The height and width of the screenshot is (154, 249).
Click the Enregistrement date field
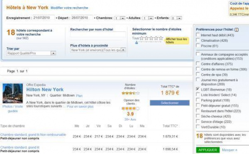click(43, 18)
